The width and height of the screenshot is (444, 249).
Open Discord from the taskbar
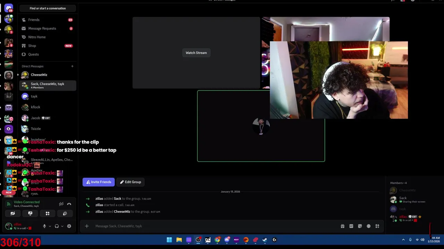pos(227,240)
